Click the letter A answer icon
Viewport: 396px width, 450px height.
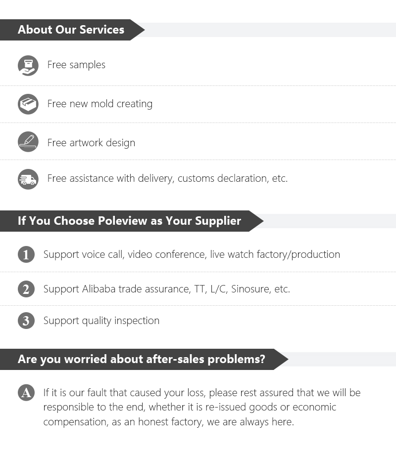(26, 393)
